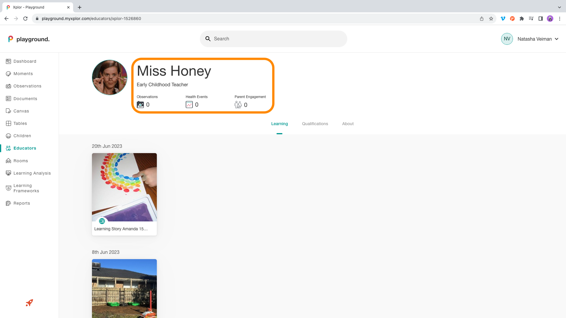Bookmark page with the star icon
566x318 pixels.
491,19
